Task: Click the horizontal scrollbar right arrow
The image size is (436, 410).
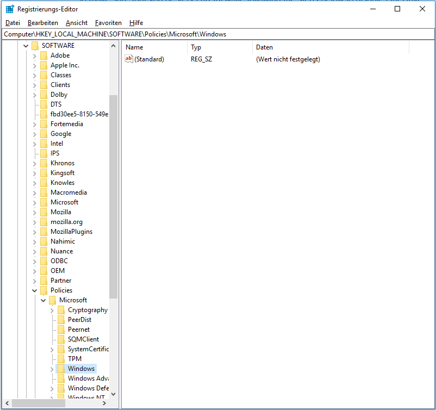Action: pos(104,403)
